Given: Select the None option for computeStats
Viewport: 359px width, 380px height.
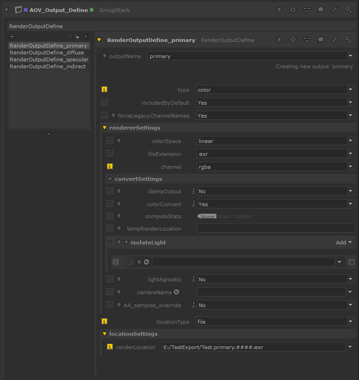Looking at the screenshot, I should 207,217.
